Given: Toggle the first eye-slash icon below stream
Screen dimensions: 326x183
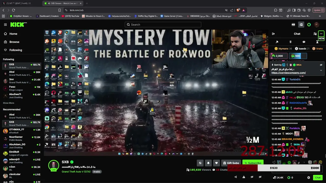Looking at the screenshot, I should pyautogui.click(x=252, y=177).
